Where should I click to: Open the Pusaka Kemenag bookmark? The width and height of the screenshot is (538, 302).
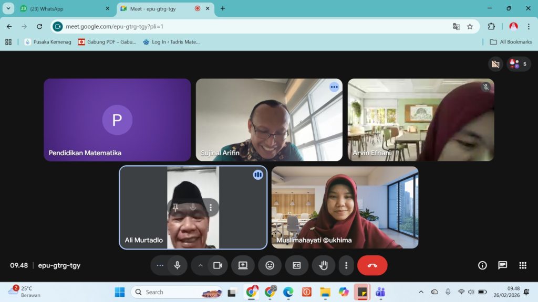click(48, 42)
